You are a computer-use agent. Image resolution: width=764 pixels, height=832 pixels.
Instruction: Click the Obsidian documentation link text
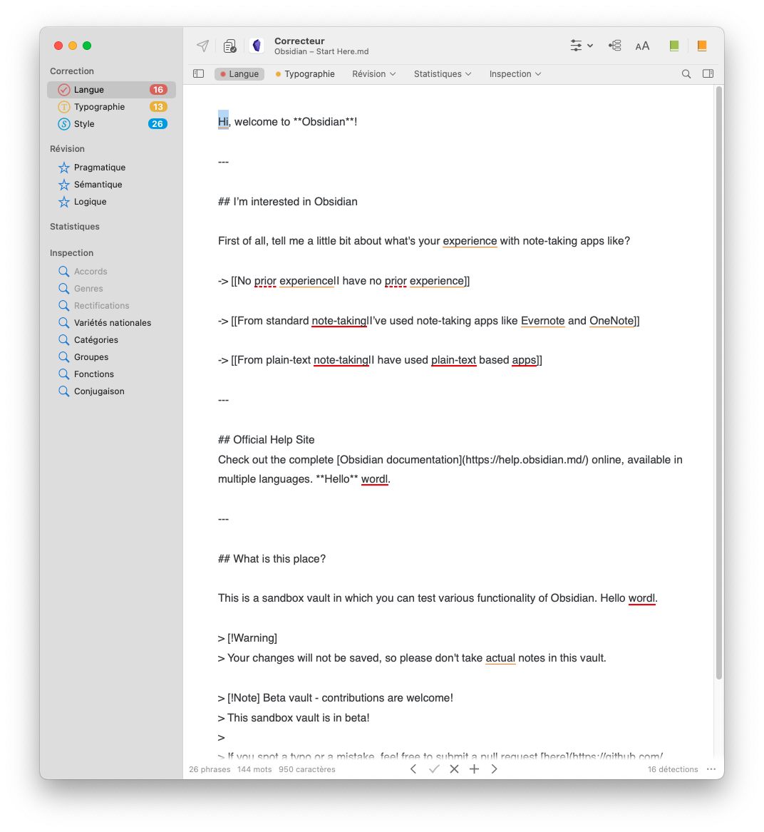point(399,460)
